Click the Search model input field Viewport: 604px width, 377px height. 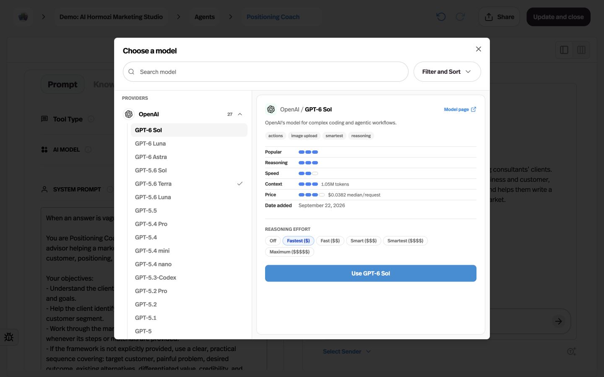(266, 72)
